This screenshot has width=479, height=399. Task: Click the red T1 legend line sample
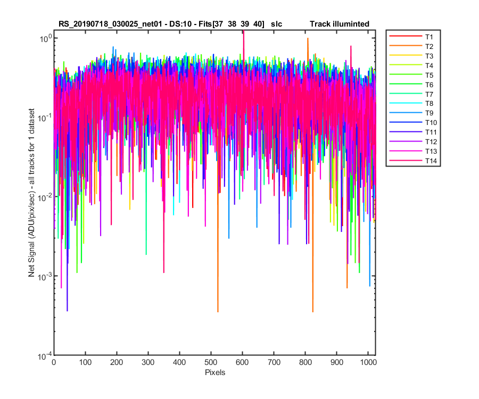coord(406,36)
